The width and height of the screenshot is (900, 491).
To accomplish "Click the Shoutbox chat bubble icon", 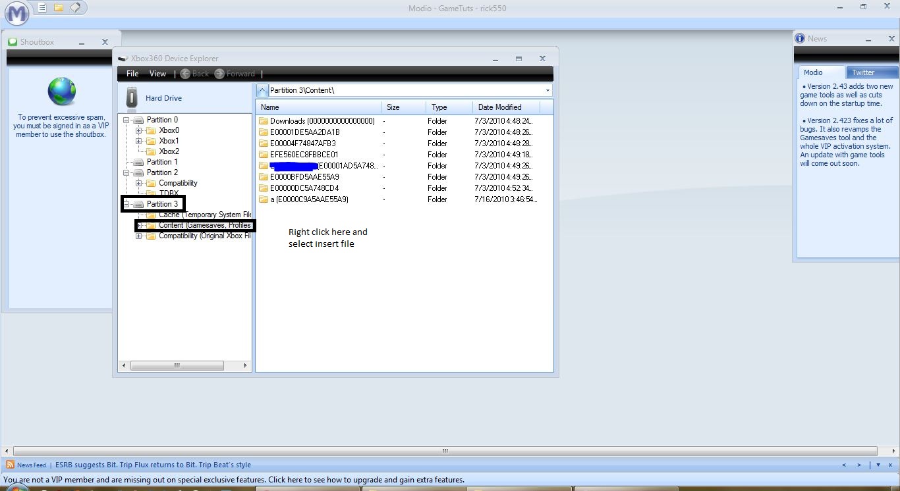I will click(x=13, y=42).
